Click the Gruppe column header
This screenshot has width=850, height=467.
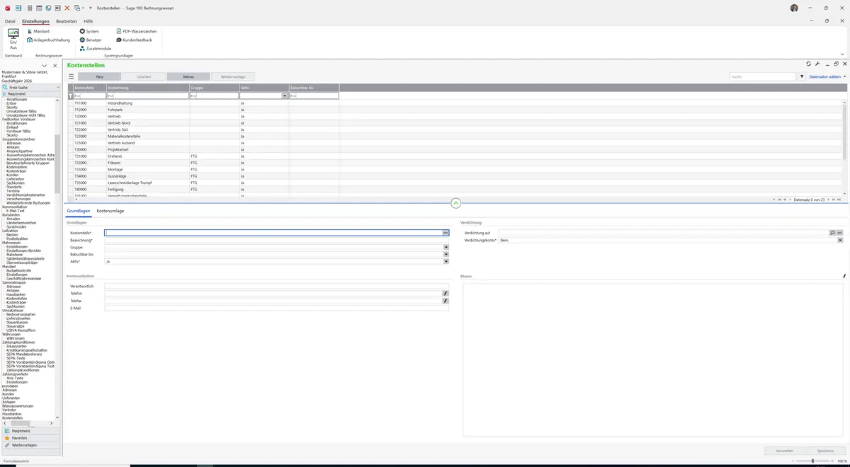pyautogui.click(x=214, y=88)
